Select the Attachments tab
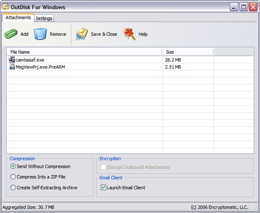The height and width of the screenshot is (213, 260). [x=18, y=17]
